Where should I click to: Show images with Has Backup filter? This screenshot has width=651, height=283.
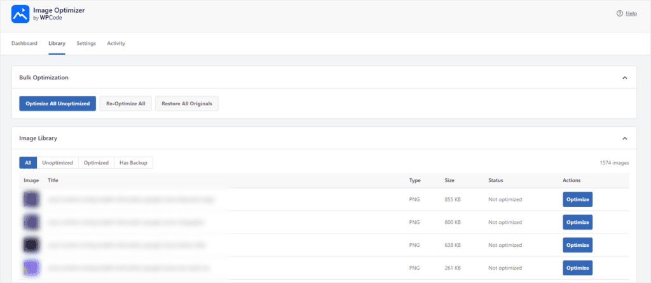point(134,163)
